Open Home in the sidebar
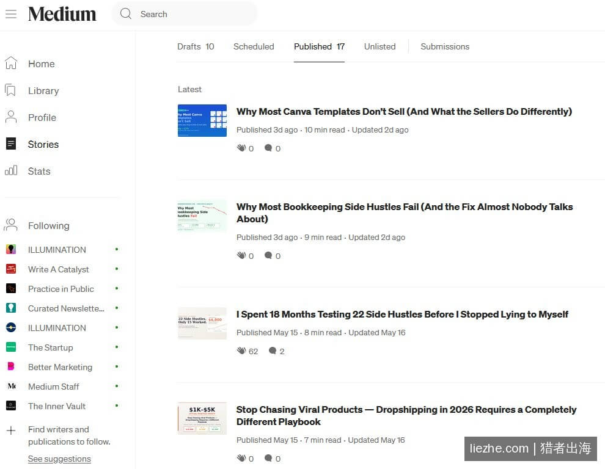The height and width of the screenshot is (469, 605). (x=42, y=64)
